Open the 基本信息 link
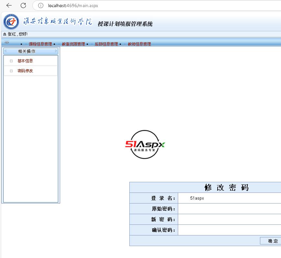This screenshot has width=281, height=258. pos(25,61)
